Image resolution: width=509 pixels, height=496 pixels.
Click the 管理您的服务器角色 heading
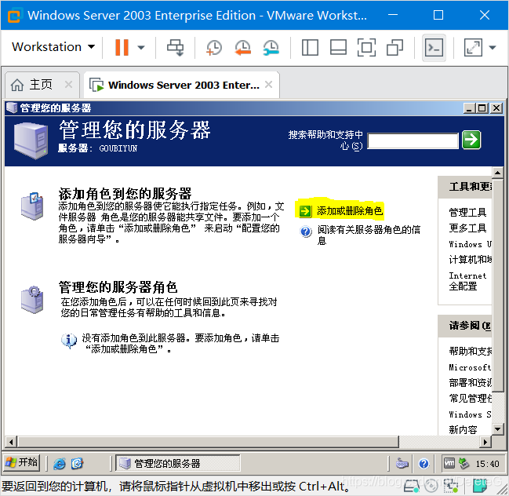click(118, 287)
